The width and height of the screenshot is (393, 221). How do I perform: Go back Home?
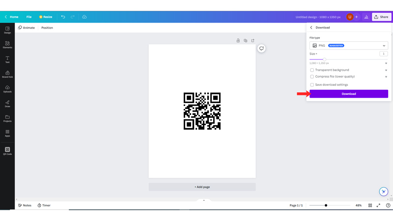point(11,17)
